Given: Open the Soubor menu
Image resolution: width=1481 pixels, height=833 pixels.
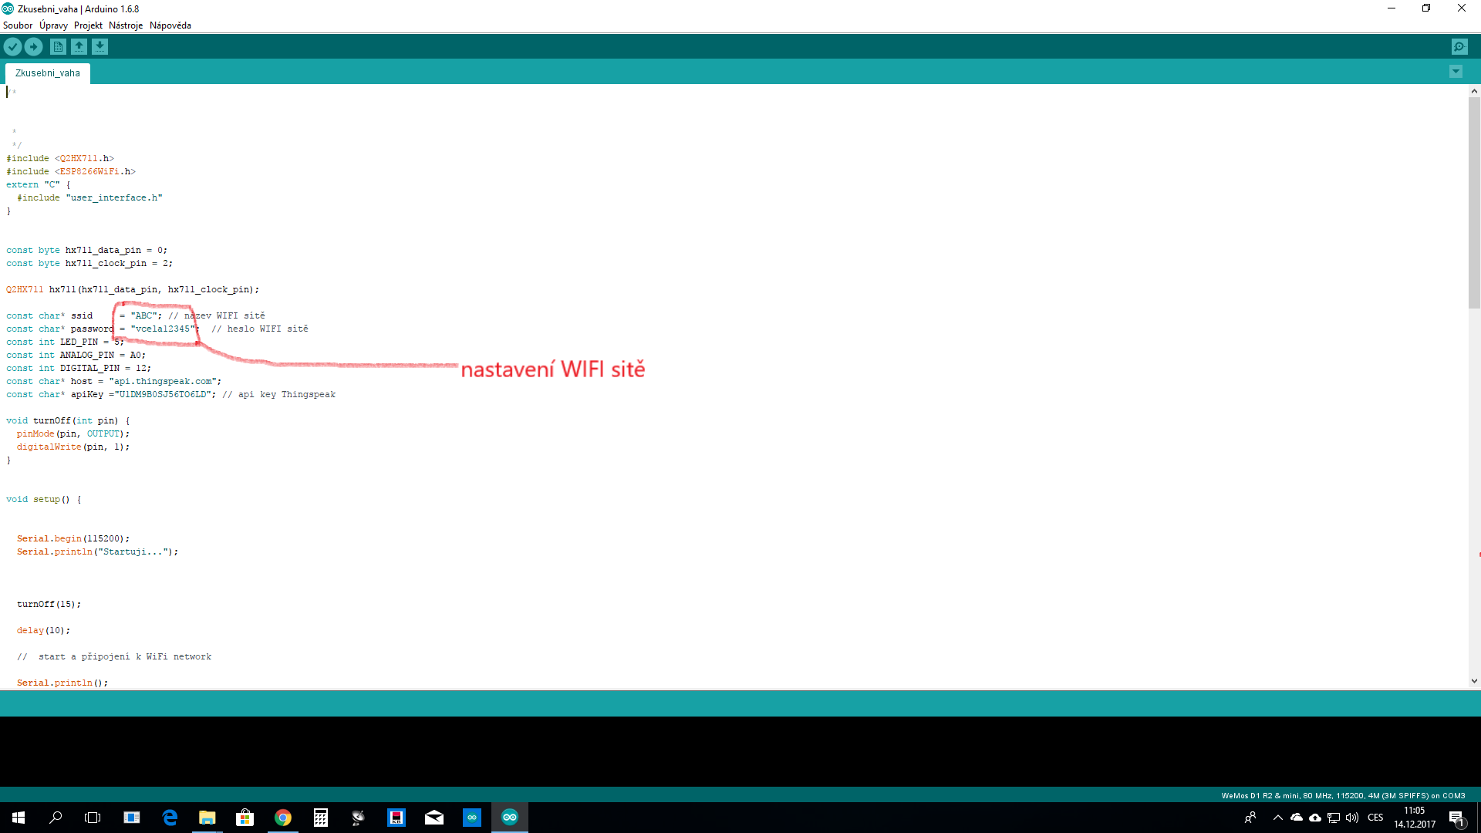Looking at the screenshot, I should point(18,25).
